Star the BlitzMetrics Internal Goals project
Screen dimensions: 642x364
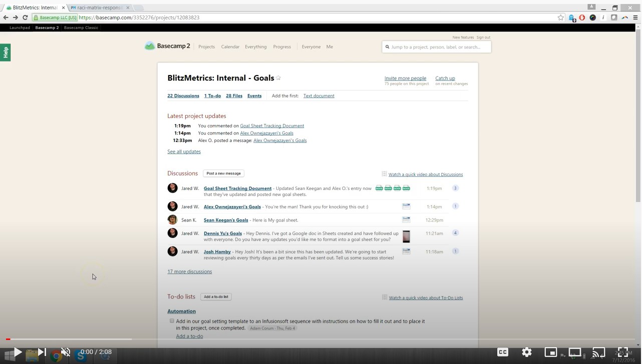point(278,78)
